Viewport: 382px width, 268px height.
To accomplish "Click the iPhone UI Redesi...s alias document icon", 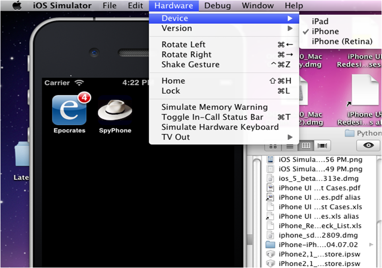I will pos(364,90).
